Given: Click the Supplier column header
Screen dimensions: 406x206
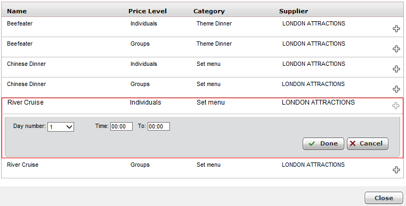Looking at the screenshot, I should [294, 11].
